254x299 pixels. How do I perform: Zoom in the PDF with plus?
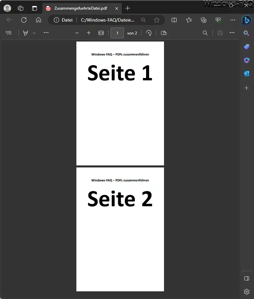[x=89, y=33]
